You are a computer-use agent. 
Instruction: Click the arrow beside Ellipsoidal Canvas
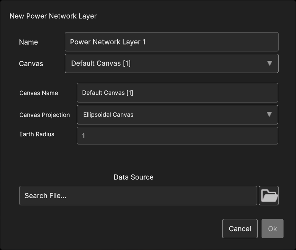(x=269, y=115)
